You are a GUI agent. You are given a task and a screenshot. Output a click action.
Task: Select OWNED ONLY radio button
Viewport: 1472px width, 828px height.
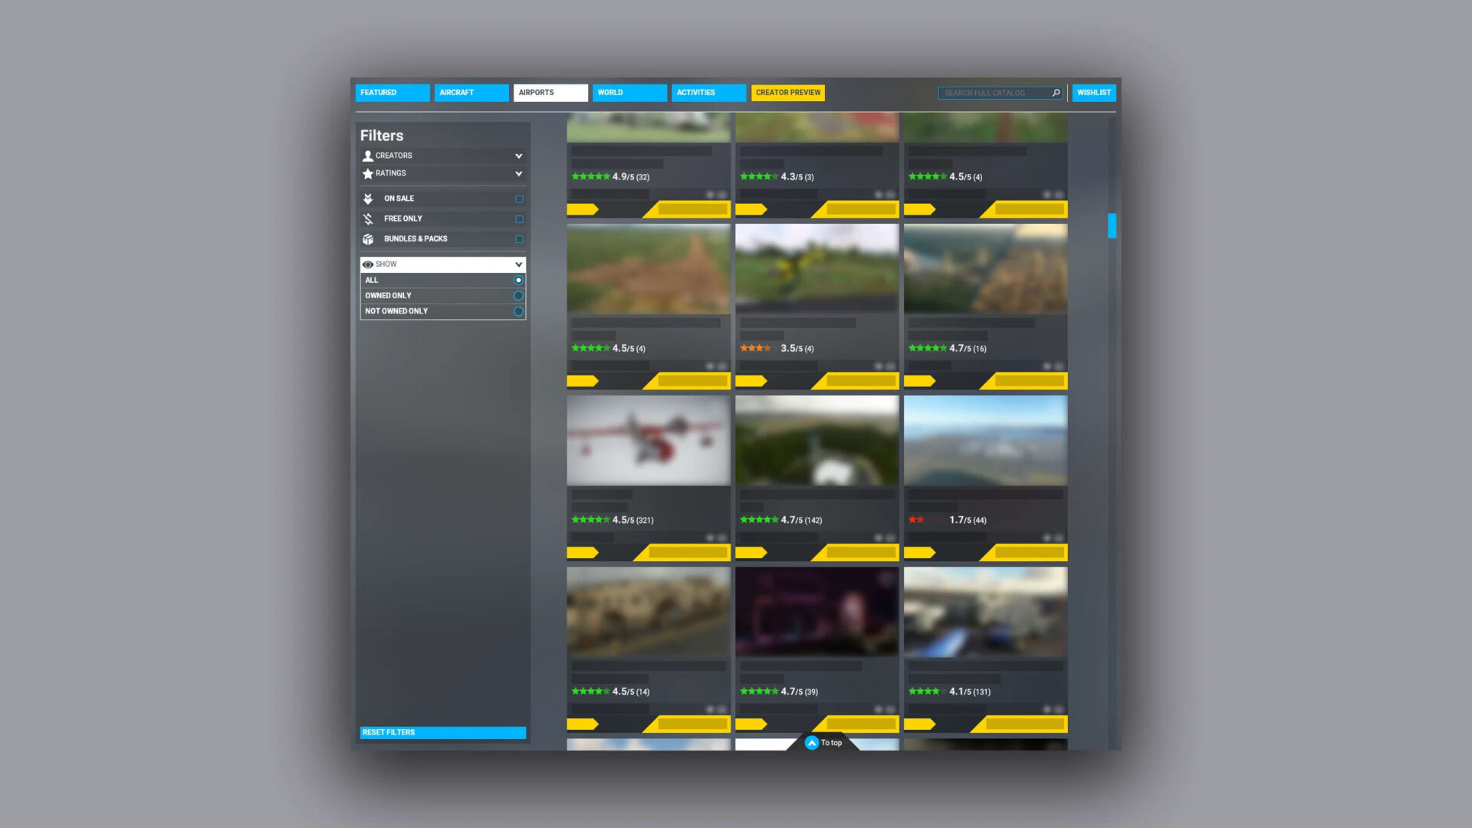tap(518, 295)
